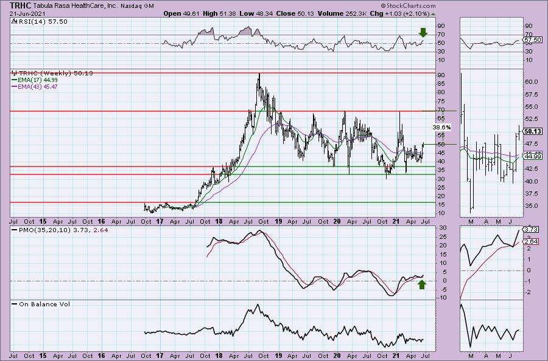Click the 50.13 last-price tag on right axis
The image size is (548, 361).
(x=533, y=131)
